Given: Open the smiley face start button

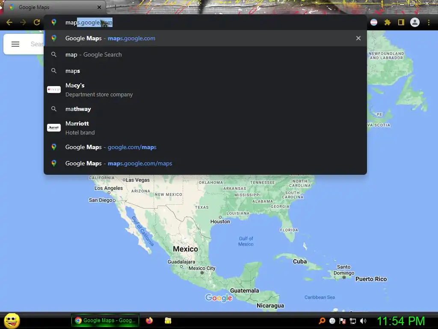Looking at the screenshot, I should [12, 320].
